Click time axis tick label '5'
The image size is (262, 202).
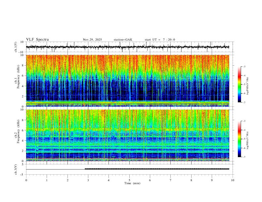tap(129, 180)
